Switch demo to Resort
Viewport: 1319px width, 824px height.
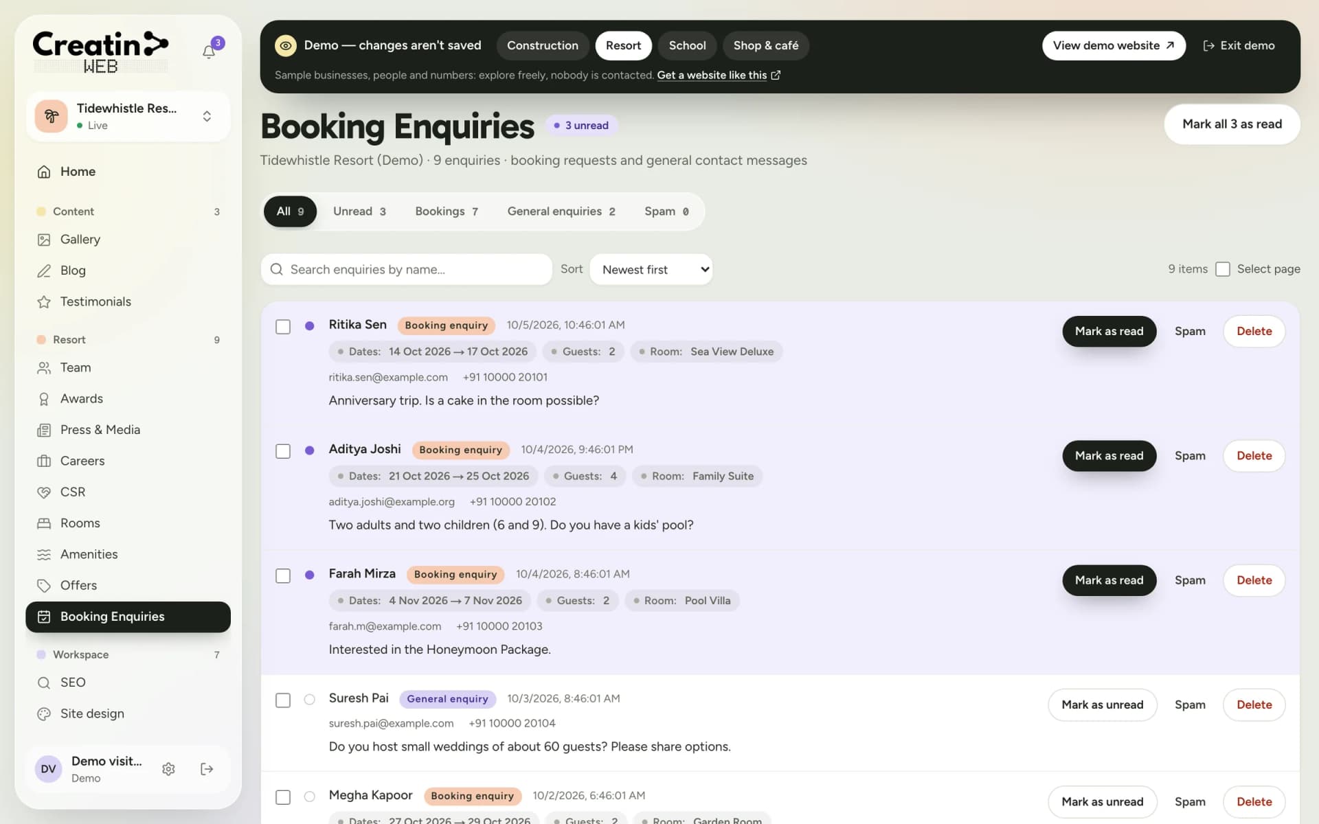click(623, 45)
